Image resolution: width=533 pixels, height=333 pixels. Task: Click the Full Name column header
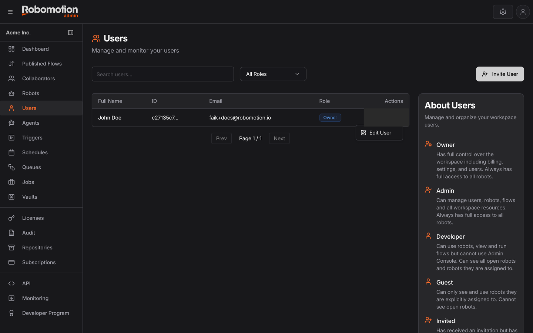tap(110, 101)
